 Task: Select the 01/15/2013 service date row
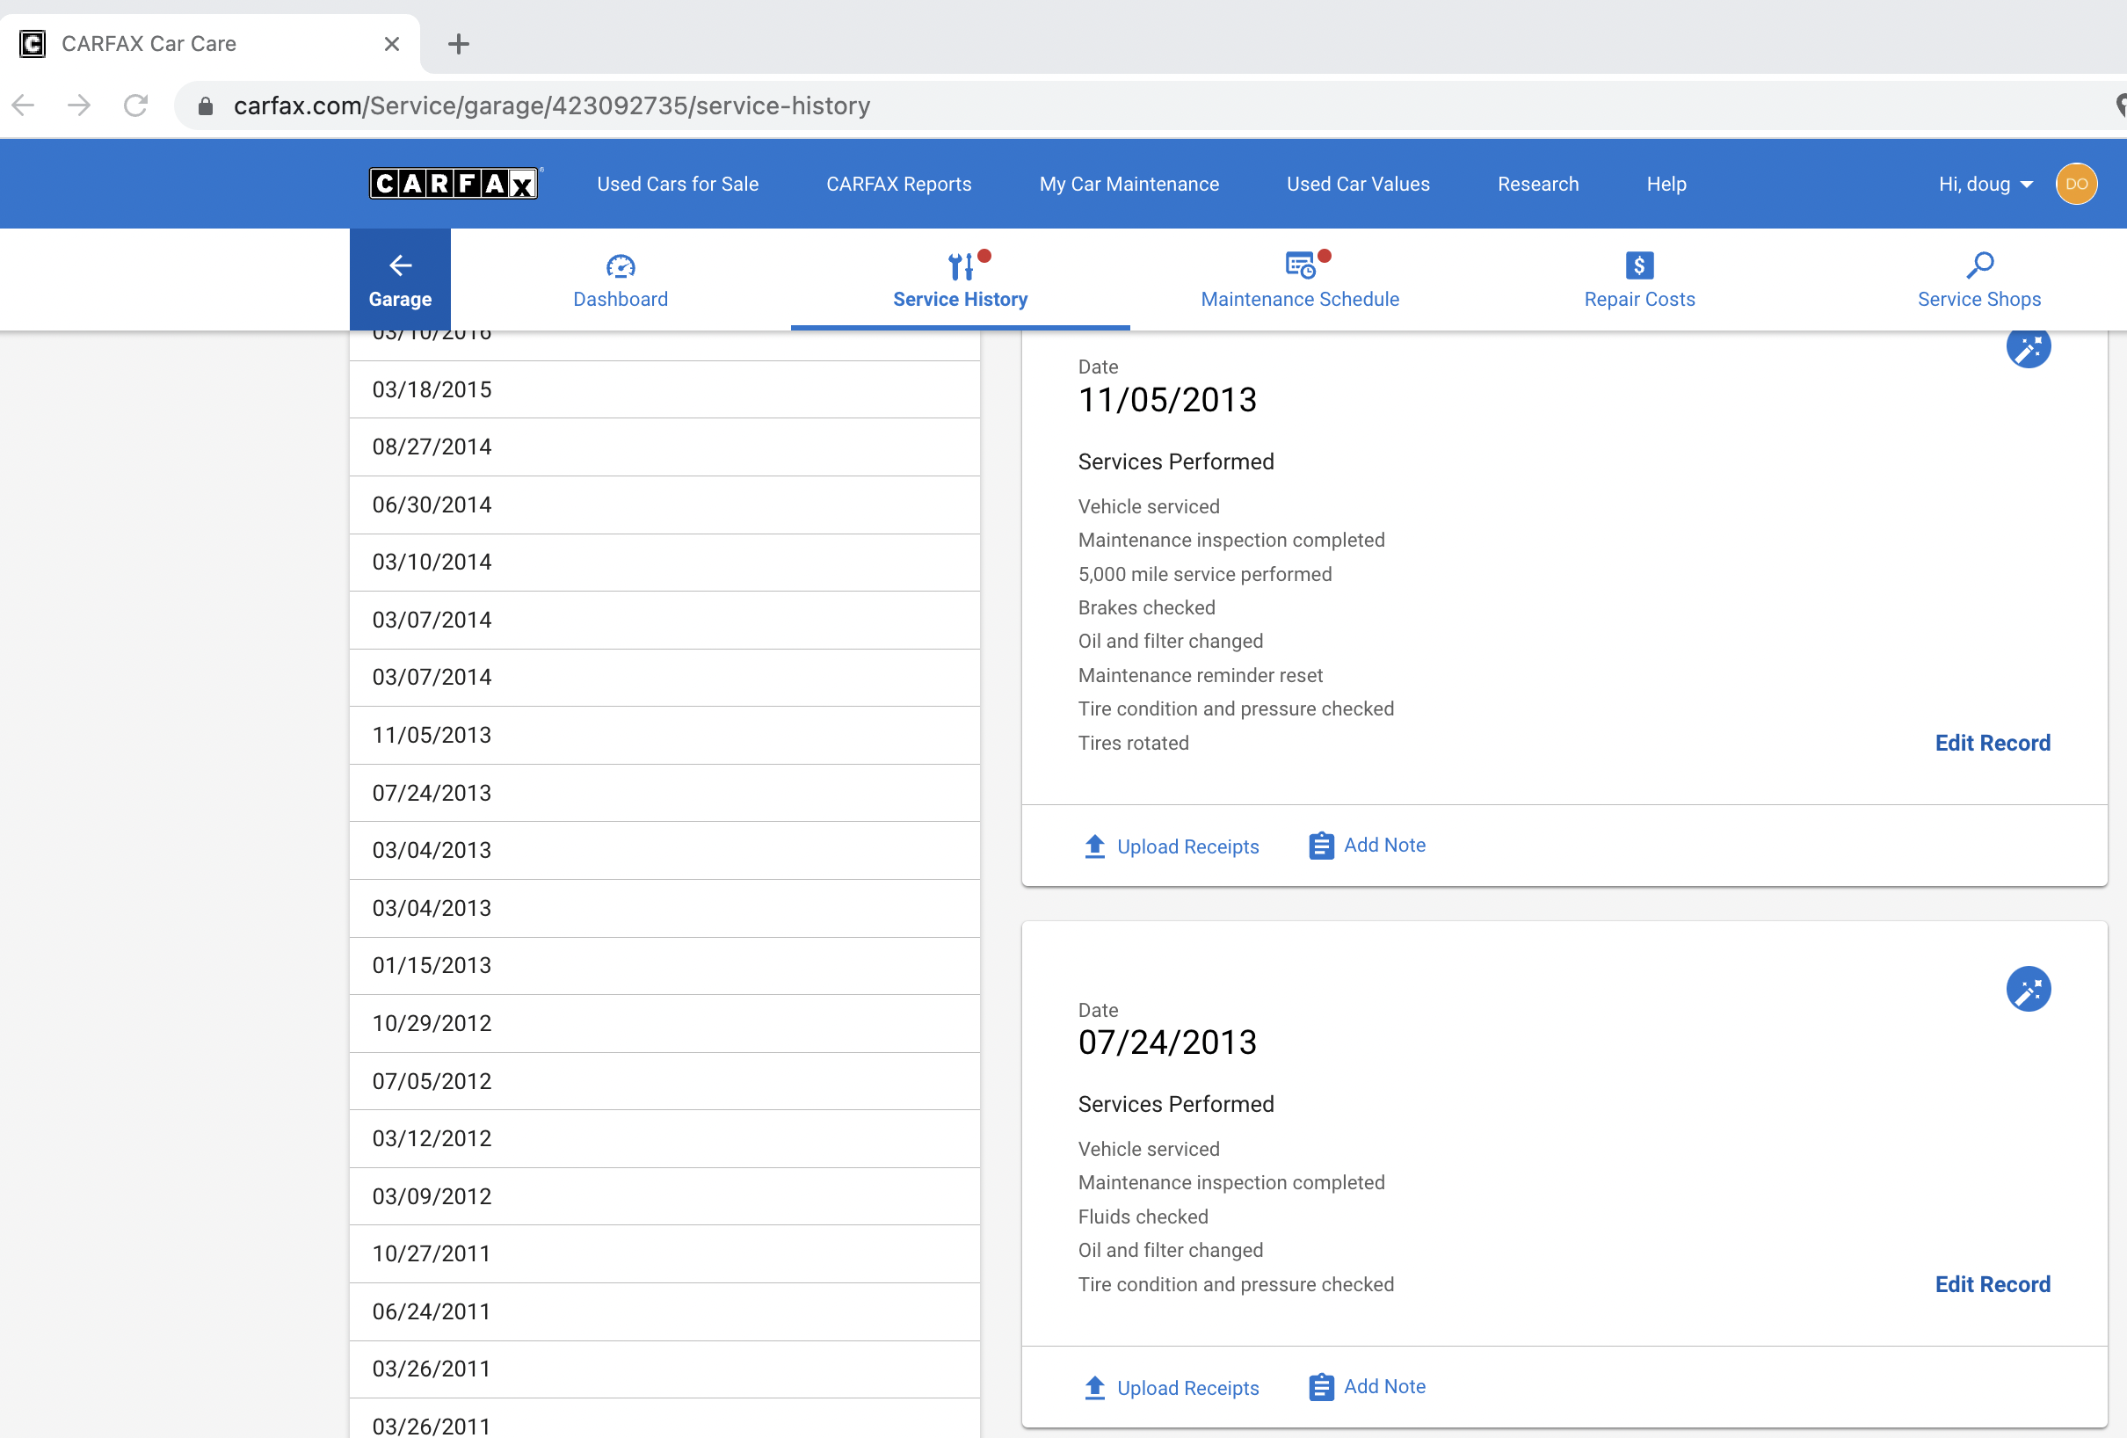pyautogui.click(x=664, y=966)
